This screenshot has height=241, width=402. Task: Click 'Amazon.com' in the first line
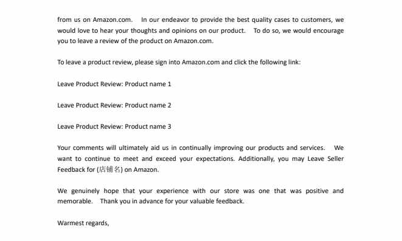(x=113, y=19)
